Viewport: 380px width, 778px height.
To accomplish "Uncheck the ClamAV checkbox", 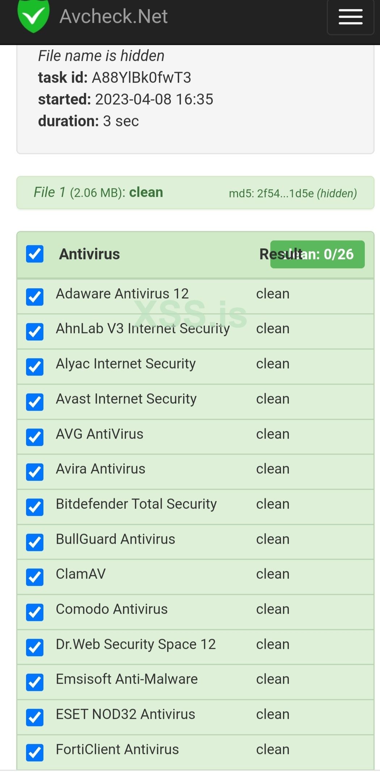I will click(x=35, y=577).
